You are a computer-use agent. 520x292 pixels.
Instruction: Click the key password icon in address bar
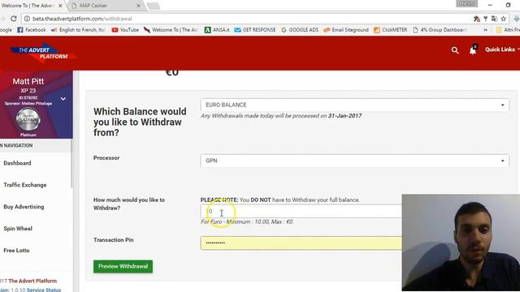pyautogui.click(x=486, y=19)
